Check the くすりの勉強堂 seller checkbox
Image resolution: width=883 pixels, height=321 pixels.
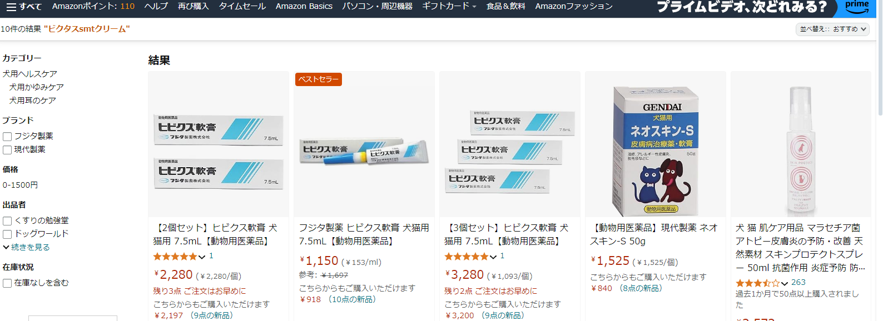point(7,221)
